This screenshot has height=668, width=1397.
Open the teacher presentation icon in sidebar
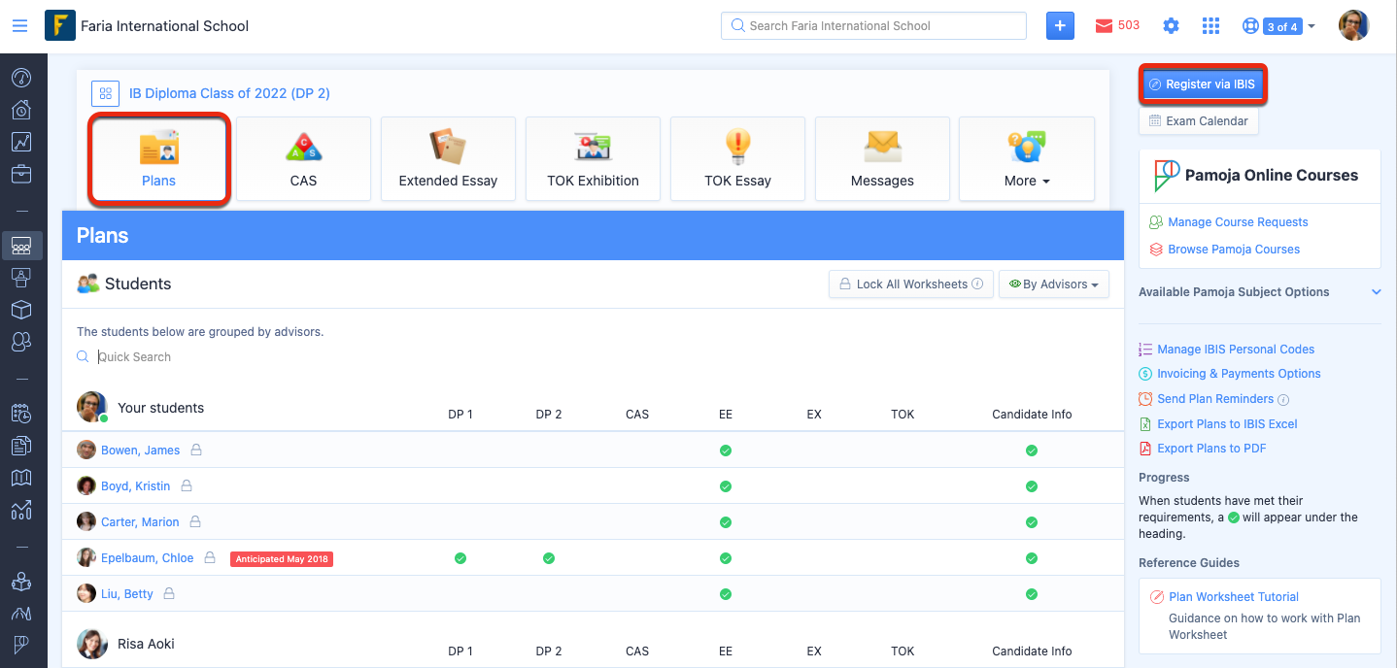[21, 278]
